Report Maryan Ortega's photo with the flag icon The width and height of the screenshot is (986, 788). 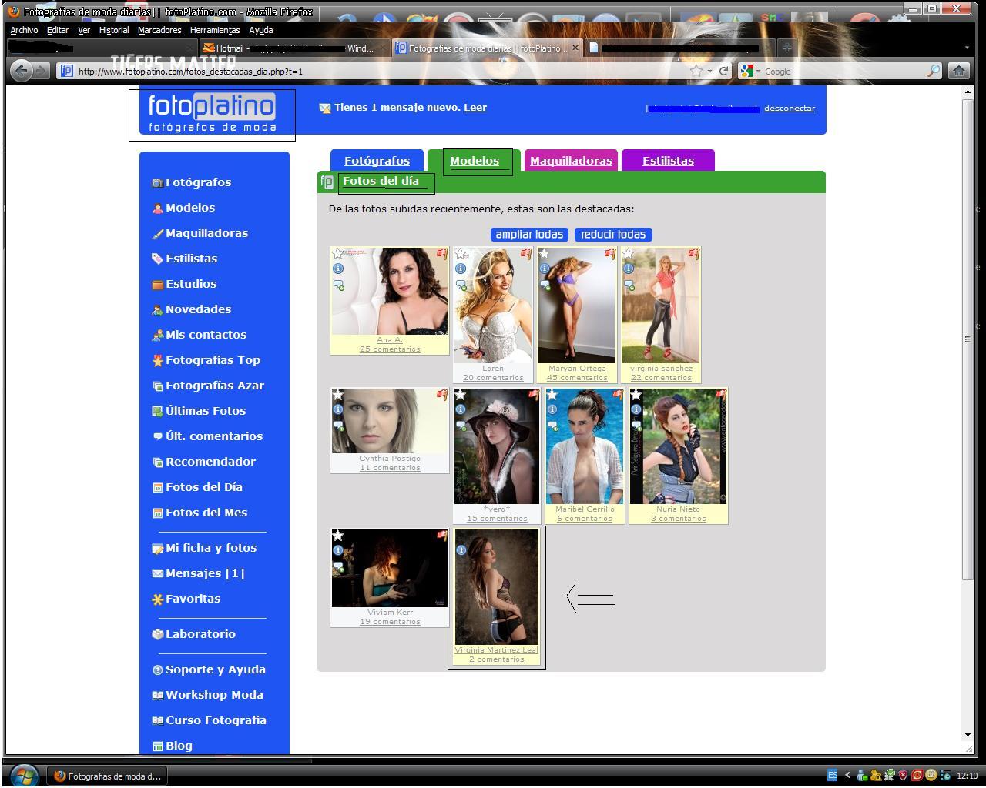click(610, 253)
